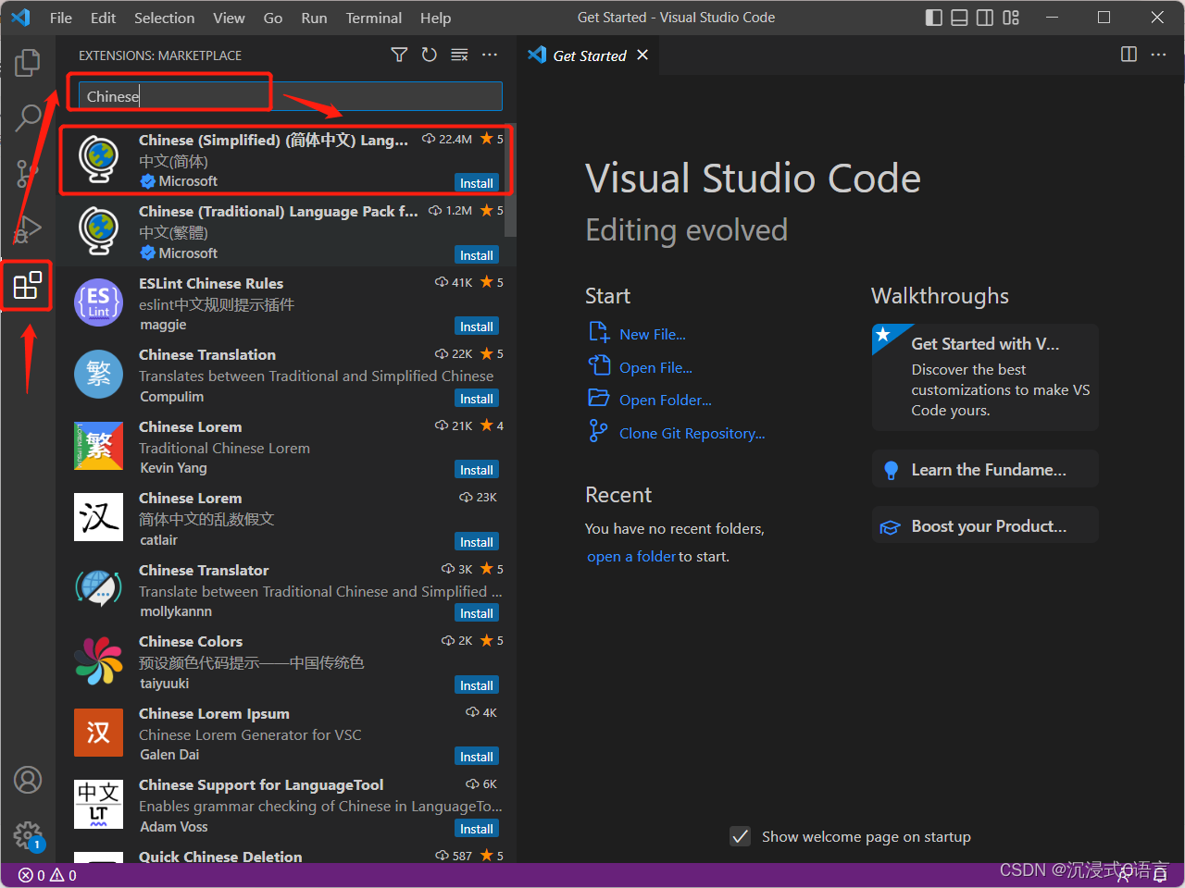The image size is (1185, 888).
Task: Install Chinese Lorem by catlair
Action: tap(477, 542)
